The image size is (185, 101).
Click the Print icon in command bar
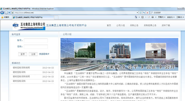(152, 17)
